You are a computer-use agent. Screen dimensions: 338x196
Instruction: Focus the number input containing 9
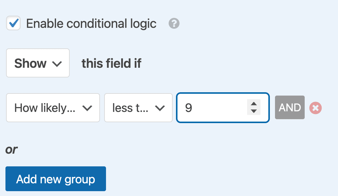tap(212, 108)
